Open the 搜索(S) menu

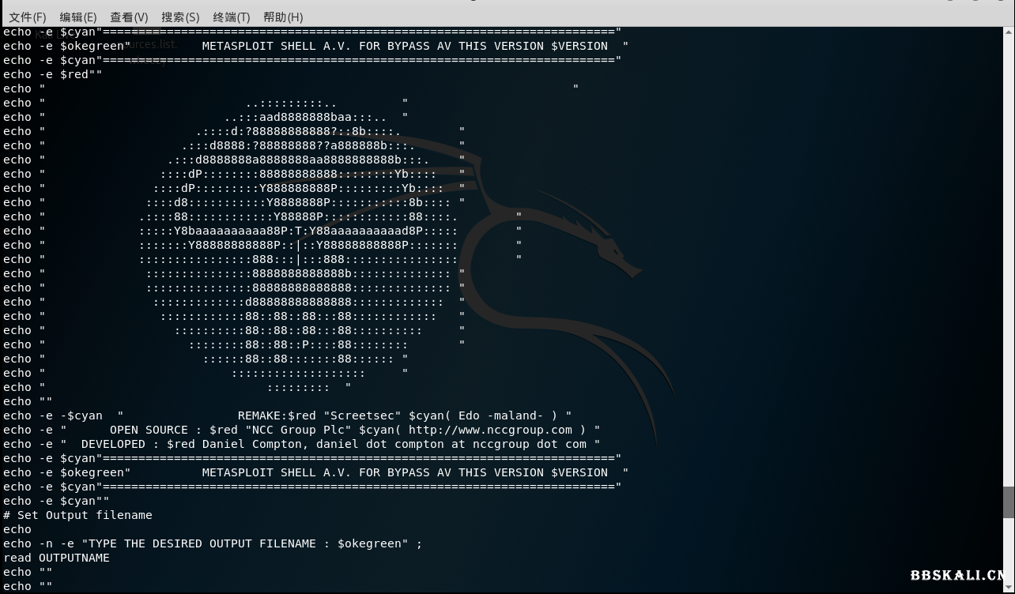pyautogui.click(x=180, y=17)
